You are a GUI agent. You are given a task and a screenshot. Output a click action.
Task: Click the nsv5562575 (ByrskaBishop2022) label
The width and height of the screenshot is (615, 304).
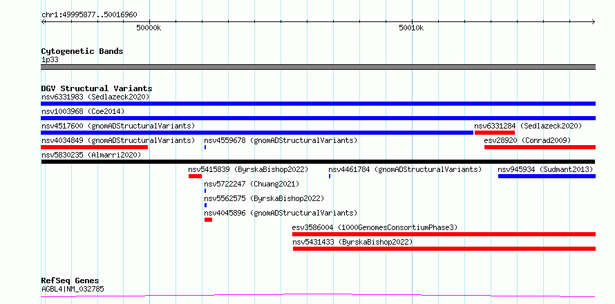[x=264, y=198]
